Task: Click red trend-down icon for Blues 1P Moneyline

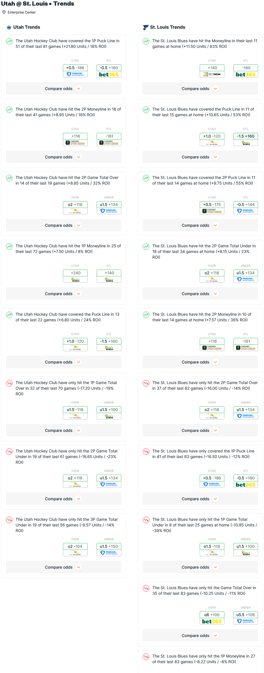Action: click(146, 657)
